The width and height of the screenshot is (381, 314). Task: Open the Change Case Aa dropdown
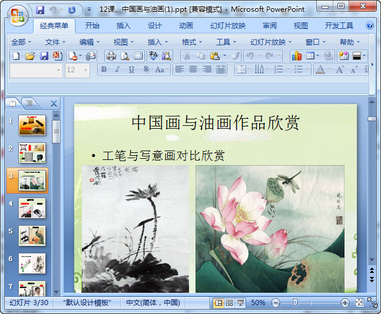[162, 69]
